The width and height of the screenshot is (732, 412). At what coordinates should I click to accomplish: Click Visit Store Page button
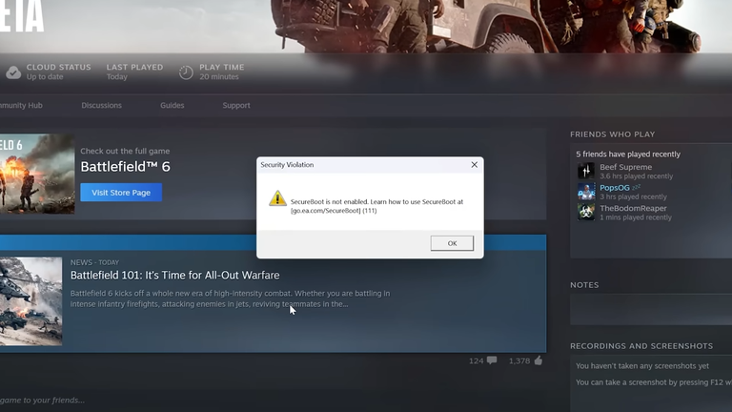tap(121, 193)
